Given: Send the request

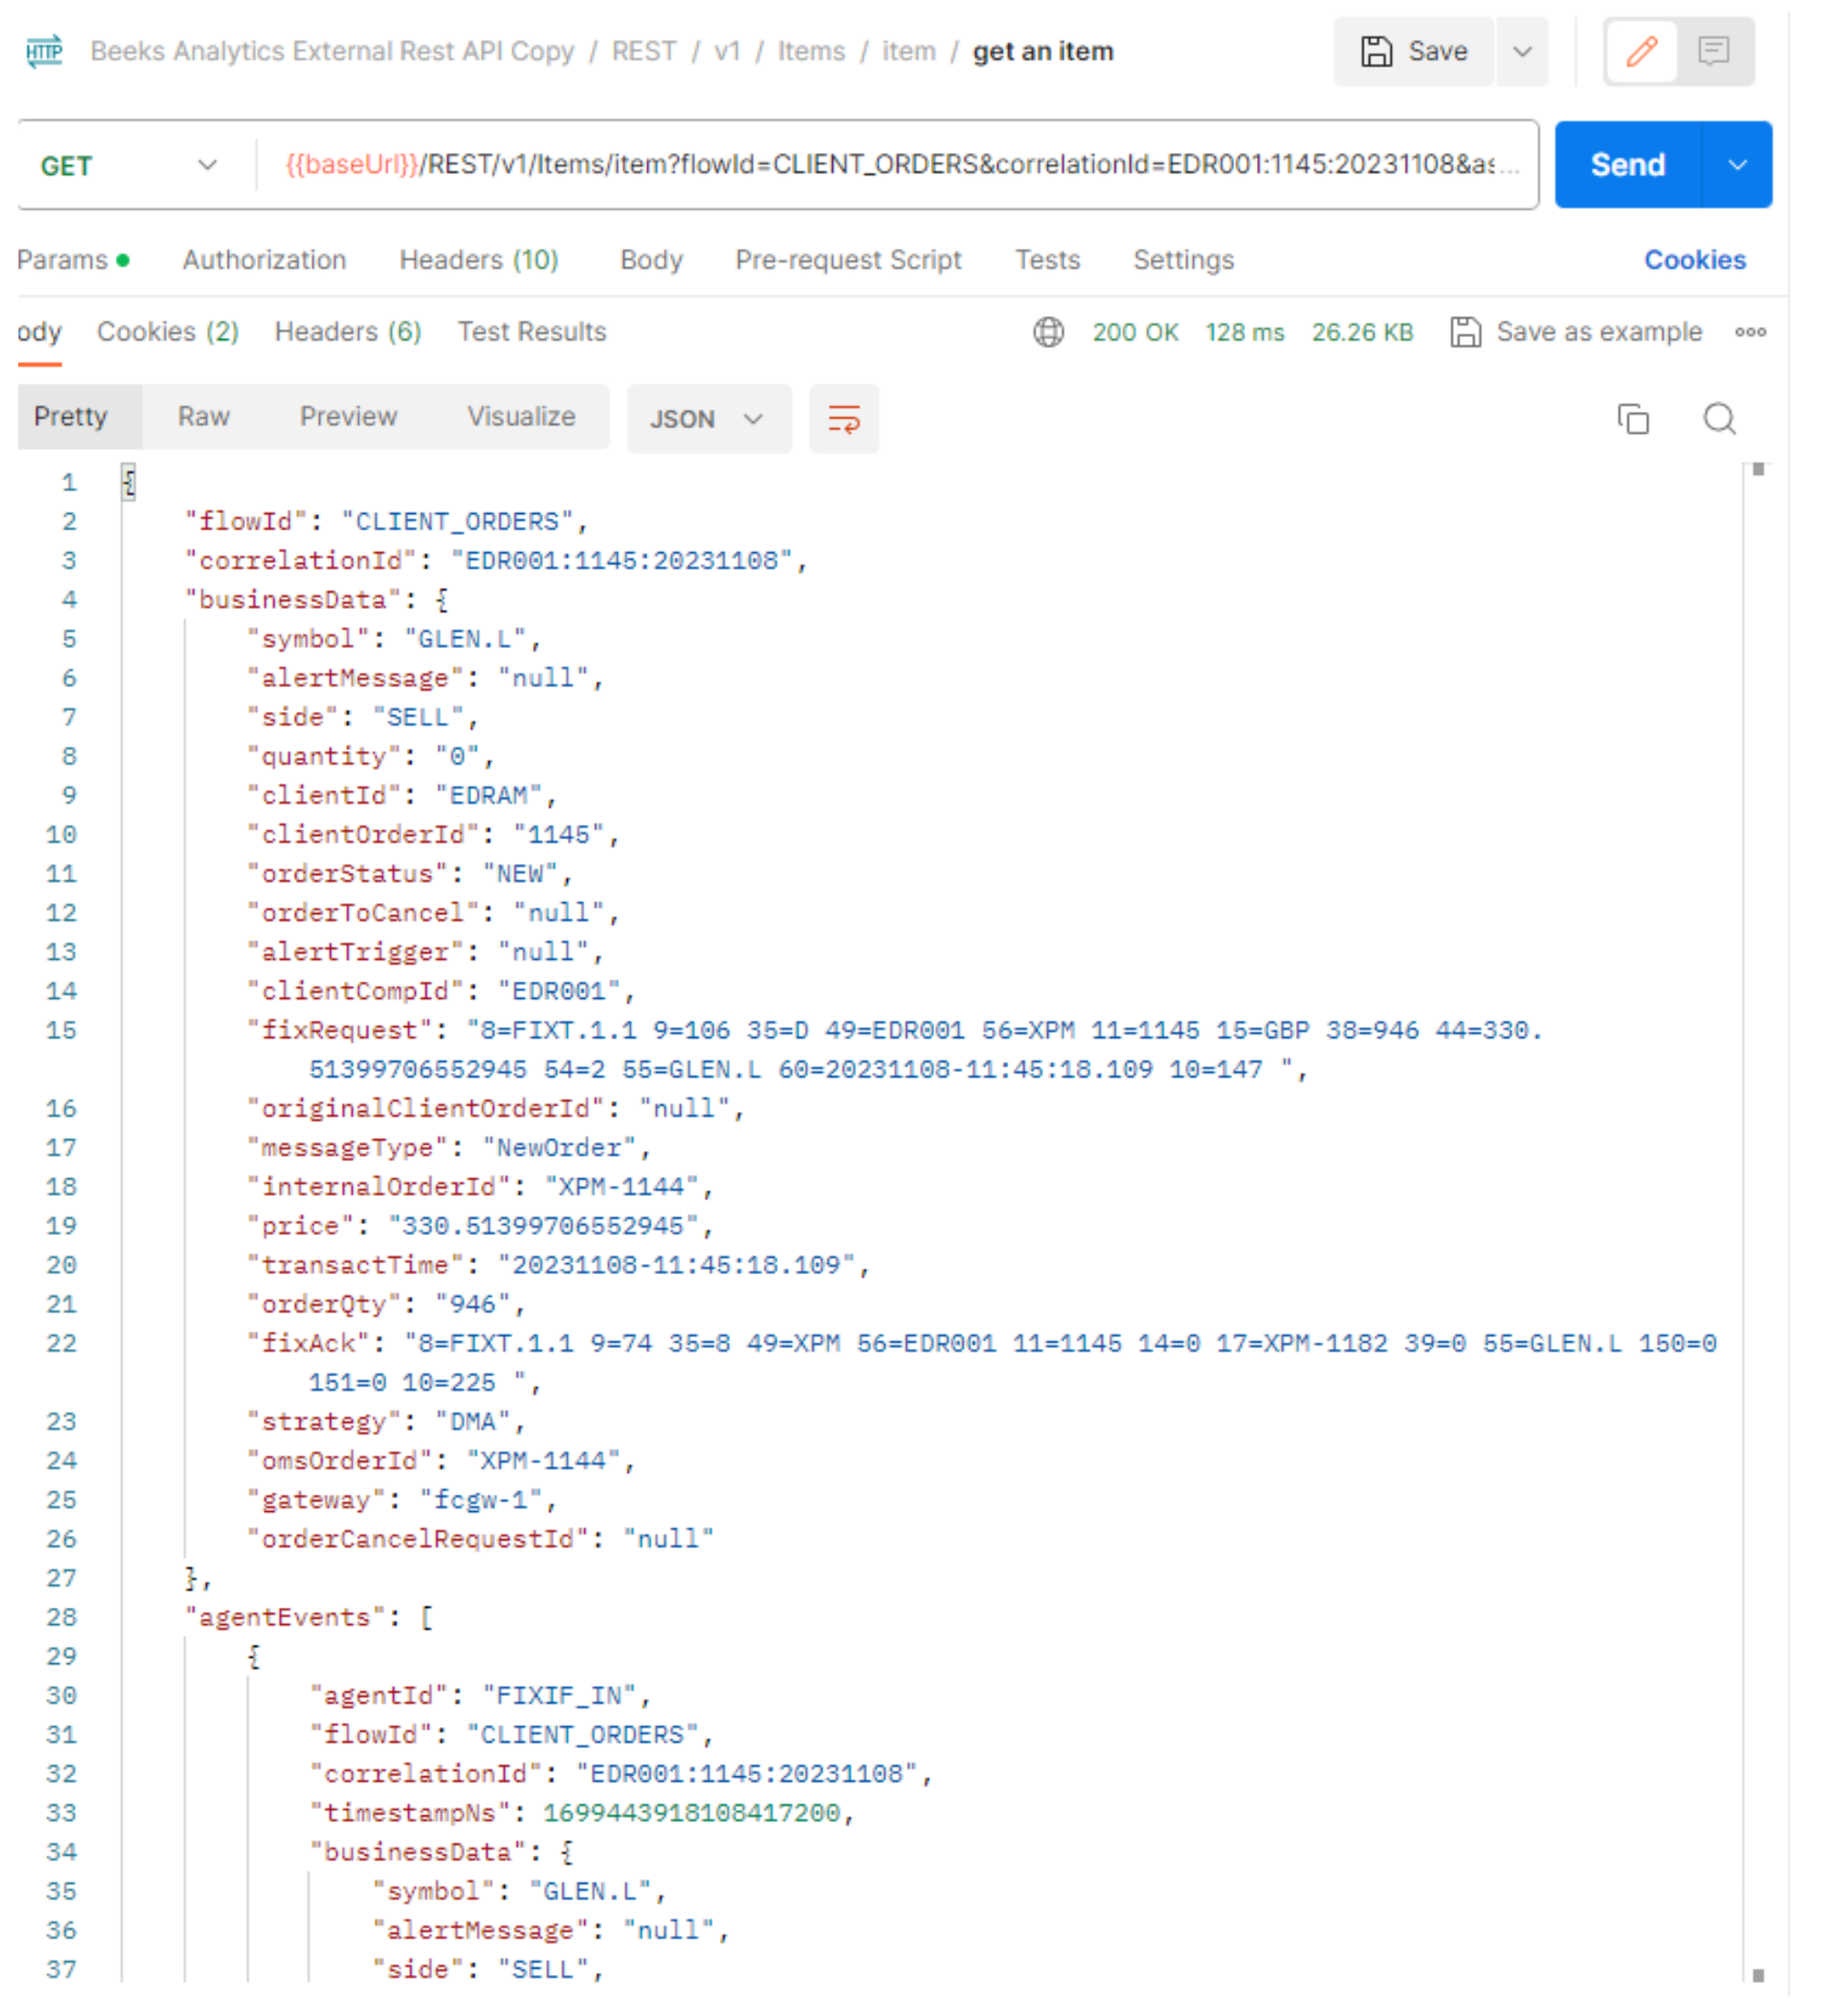Looking at the screenshot, I should coord(1627,165).
